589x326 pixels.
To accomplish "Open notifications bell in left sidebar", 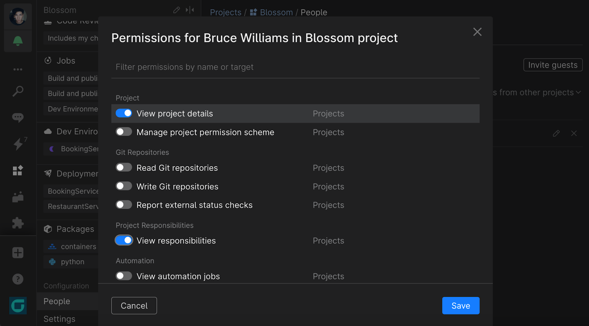I will (x=18, y=41).
